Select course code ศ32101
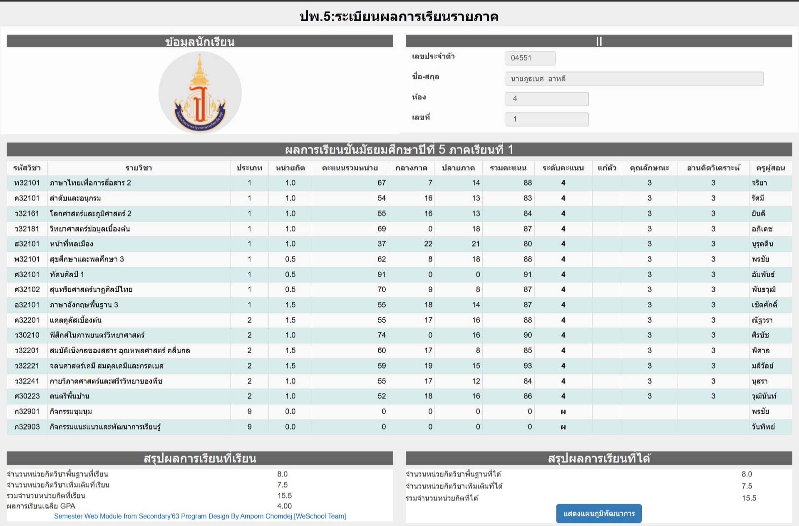The image size is (799, 526). (27, 275)
